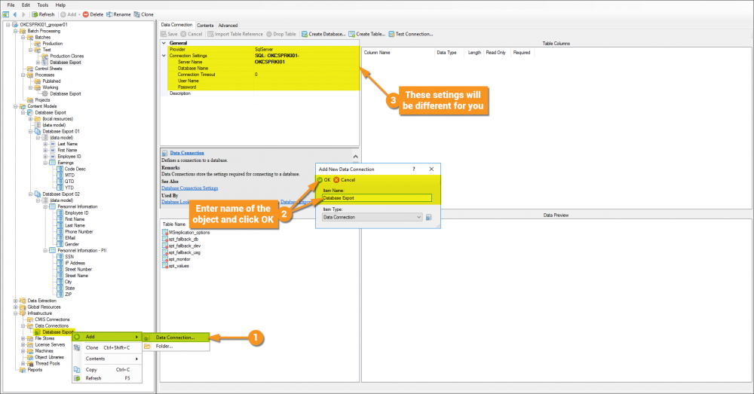The width and height of the screenshot is (754, 394).
Task: Click the Rename toolbar icon
Action: coord(109,14)
